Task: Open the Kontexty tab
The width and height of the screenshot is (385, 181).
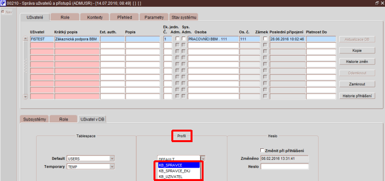Action: pos(94,17)
